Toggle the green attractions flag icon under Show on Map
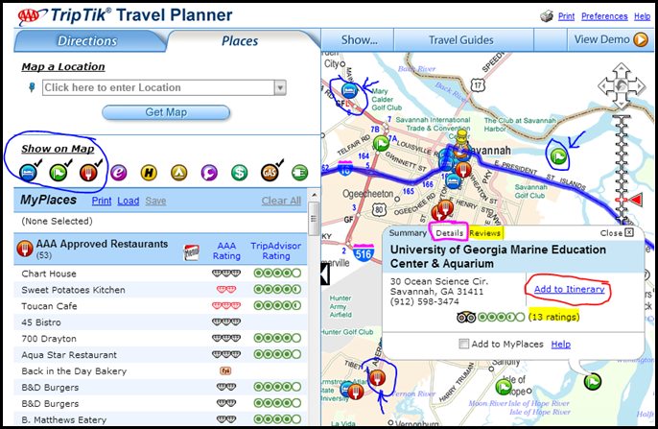 click(x=59, y=173)
